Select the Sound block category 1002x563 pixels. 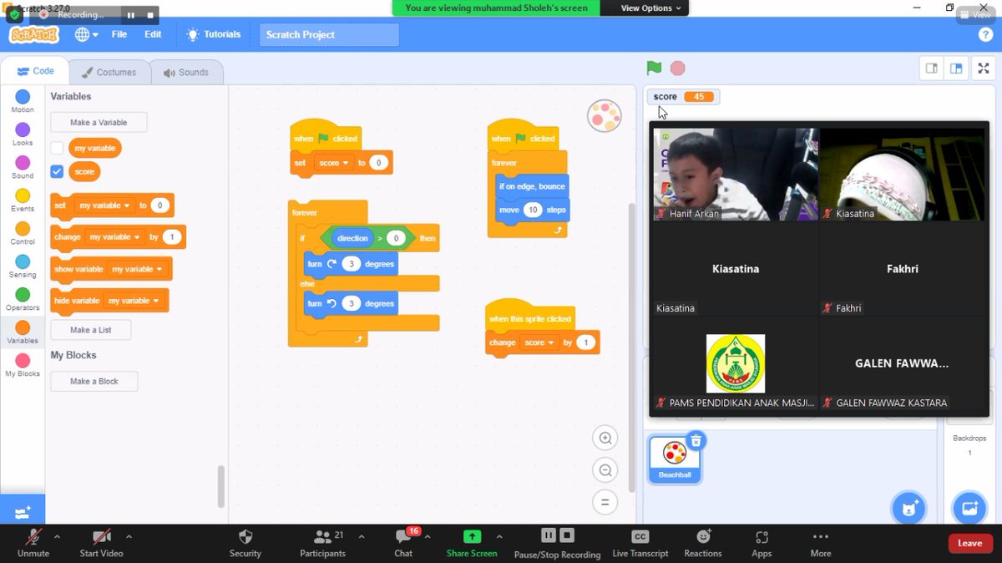point(23,167)
